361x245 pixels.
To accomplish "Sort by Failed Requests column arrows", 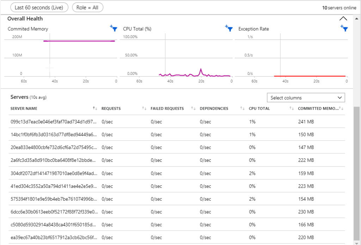I will click(193, 109).
